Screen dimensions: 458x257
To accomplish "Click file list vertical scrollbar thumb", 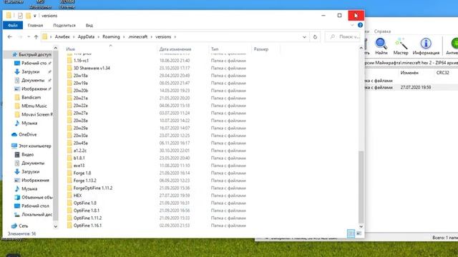I will 361,187.
